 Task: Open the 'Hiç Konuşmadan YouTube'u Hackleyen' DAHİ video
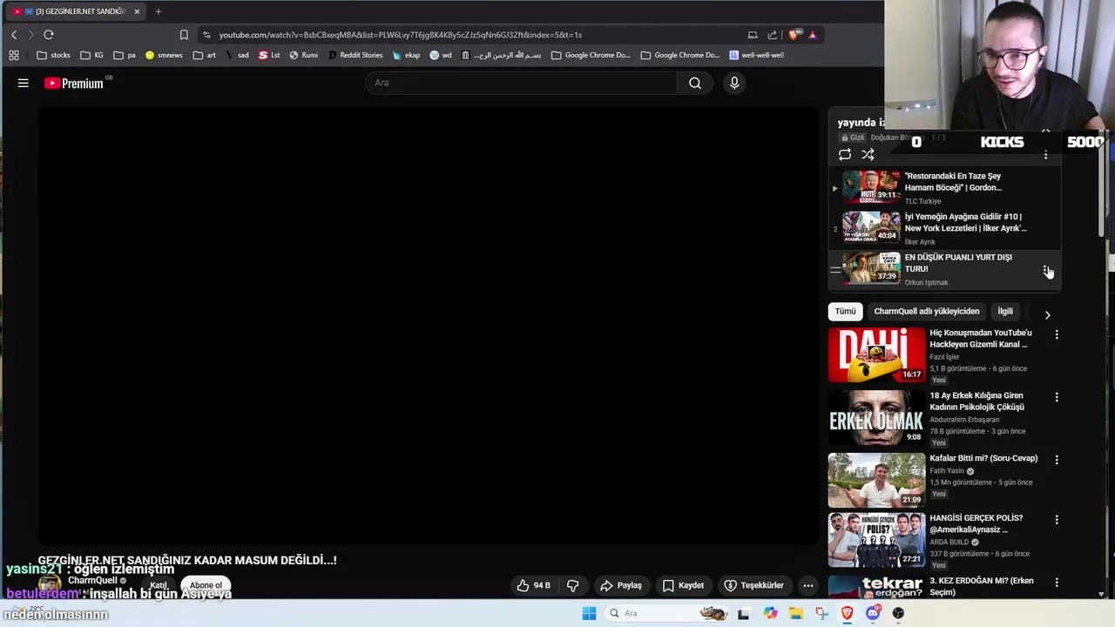tap(876, 355)
